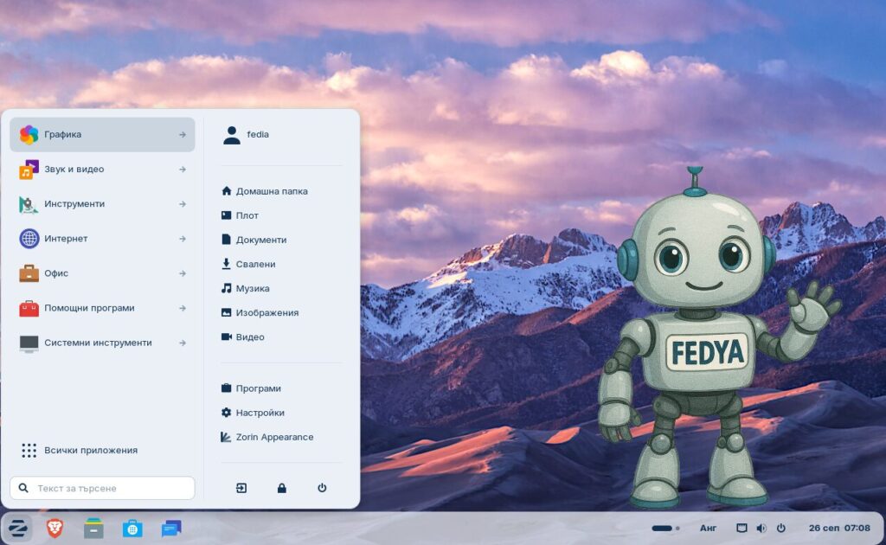Click the power off icon in menu

[x=322, y=488]
